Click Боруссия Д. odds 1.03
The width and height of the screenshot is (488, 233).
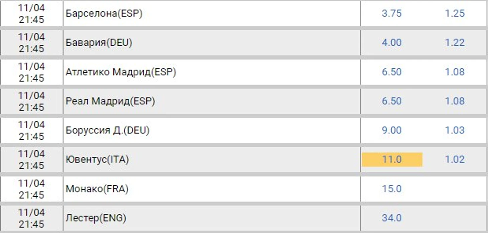(x=455, y=130)
